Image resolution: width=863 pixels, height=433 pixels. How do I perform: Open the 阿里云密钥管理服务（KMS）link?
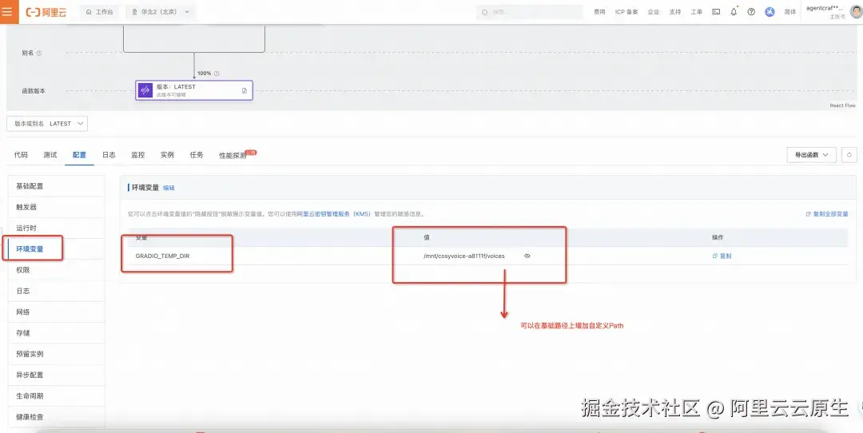334,214
